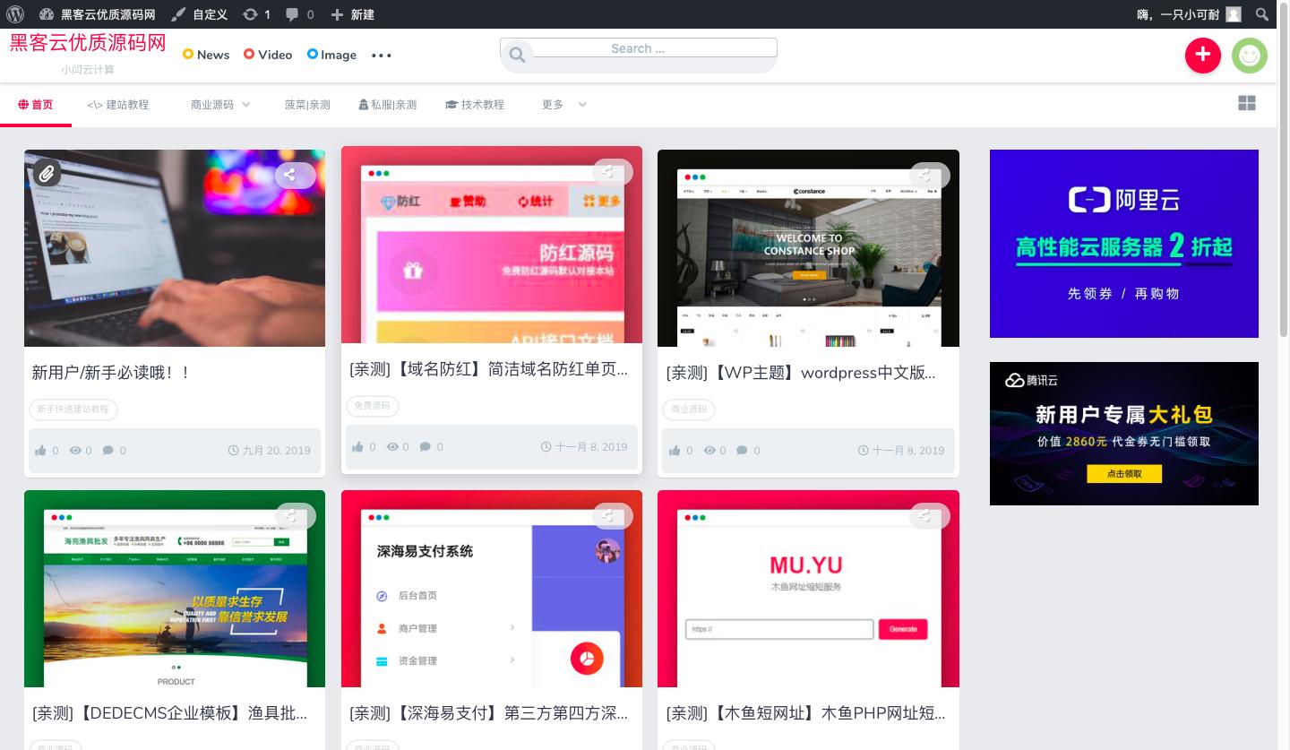
Task: Select the Image radio filter
Action: pos(313,55)
